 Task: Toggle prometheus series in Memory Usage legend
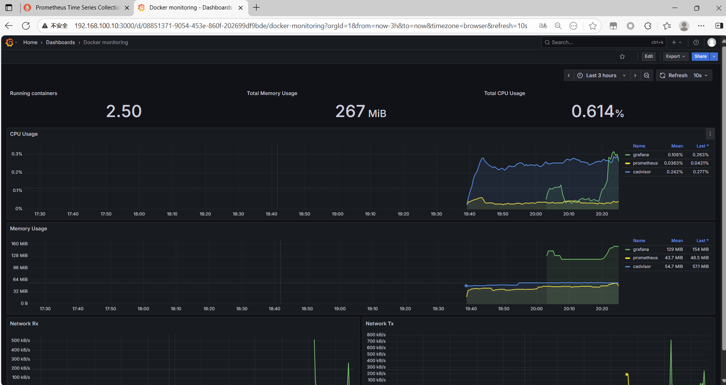[645, 258]
